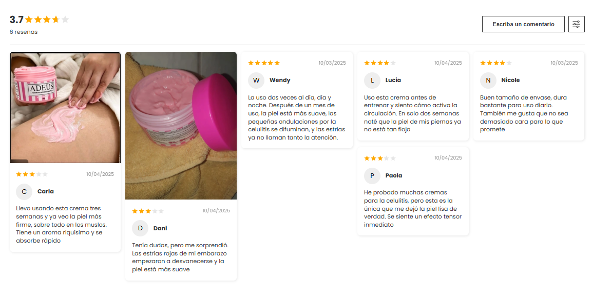
Task: Click Paola's three-star rating
Action: click(380, 158)
